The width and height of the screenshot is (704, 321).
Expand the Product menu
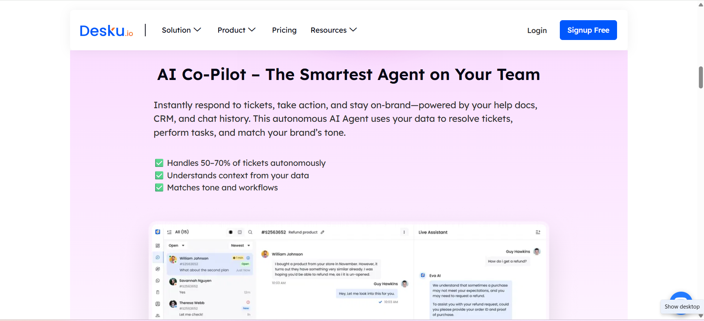(x=237, y=30)
